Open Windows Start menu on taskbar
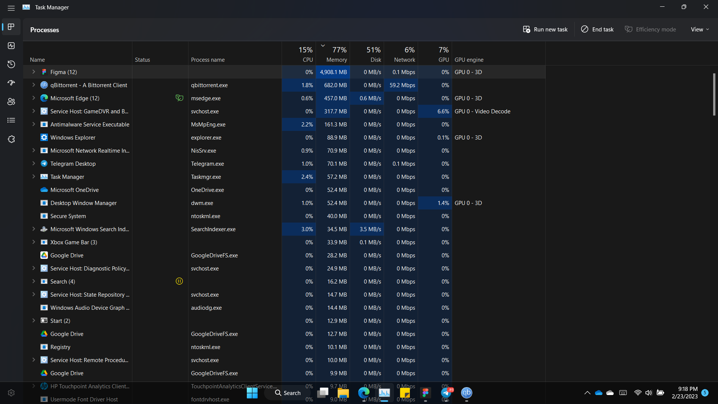This screenshot has width=718, height=404. tap(252, 393)
